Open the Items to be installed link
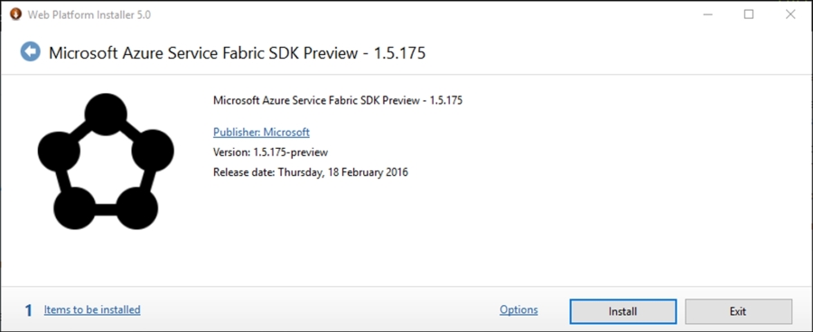This screenshot has height=332, width=813. (92, 309)
